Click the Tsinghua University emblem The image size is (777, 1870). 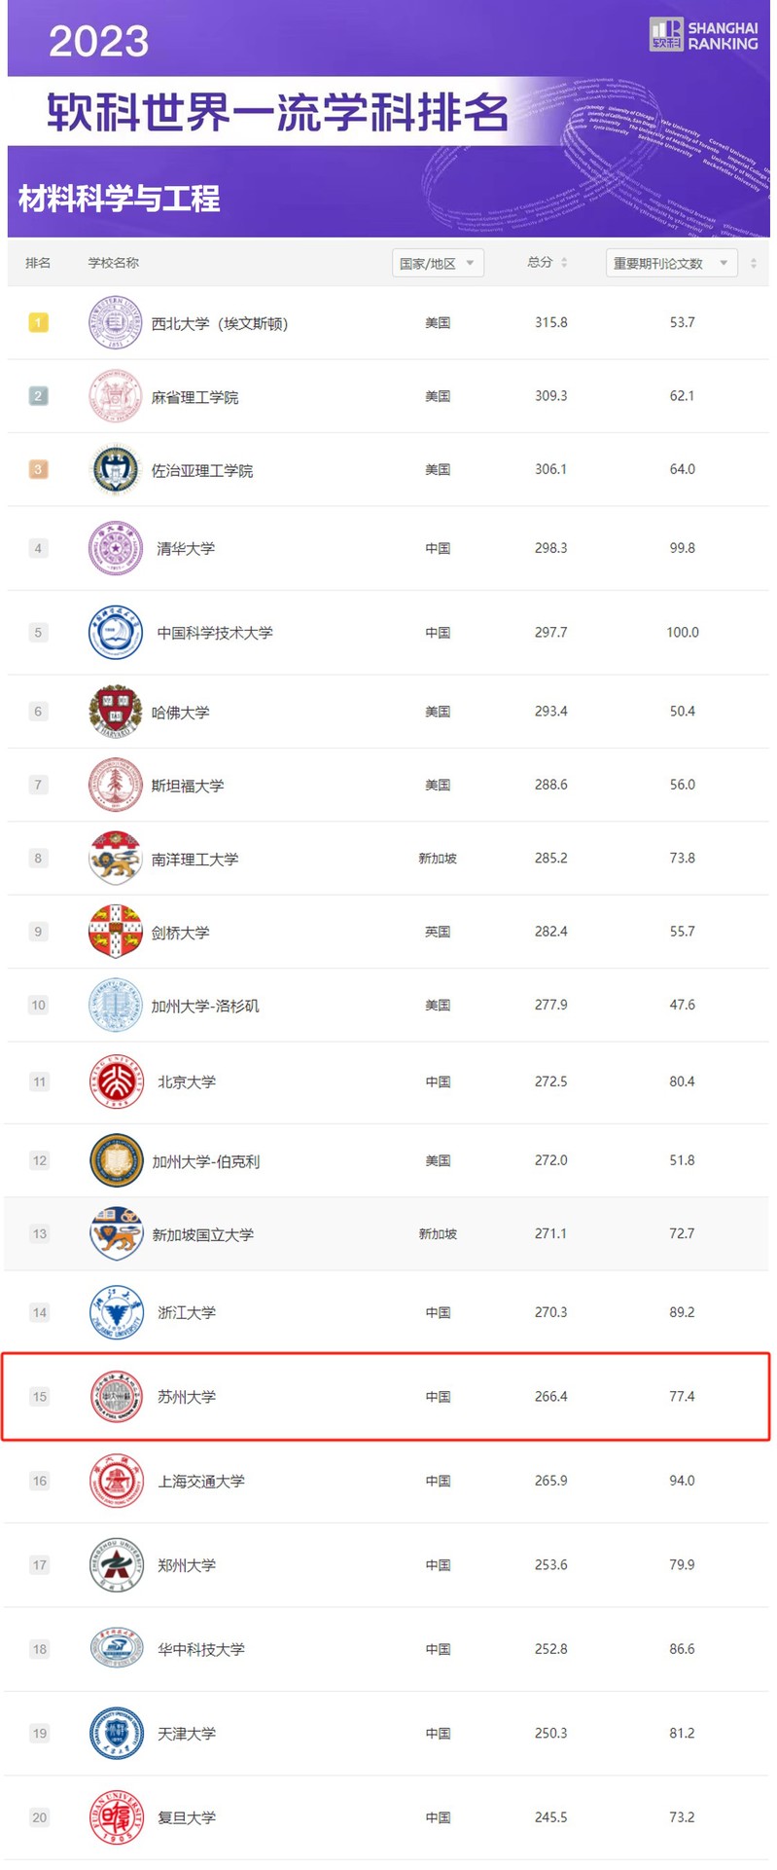tap(115, 548)
